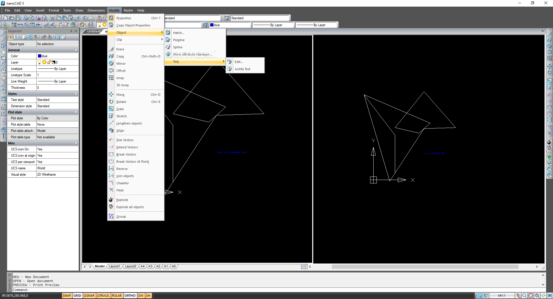Click the horizontal scrollbar under right viewport
553x299 pixels.
click(425, 267)
